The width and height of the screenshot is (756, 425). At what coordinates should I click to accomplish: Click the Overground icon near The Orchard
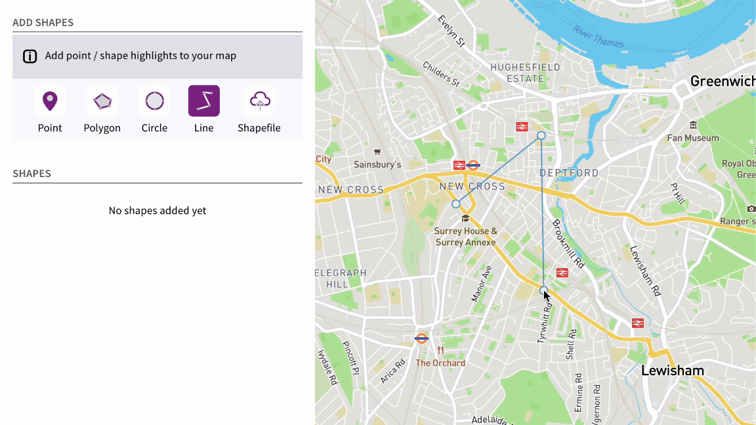[421, 338]
